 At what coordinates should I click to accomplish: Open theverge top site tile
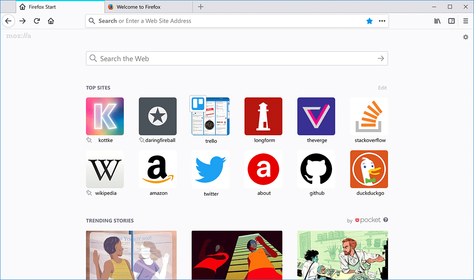pos(316,116)
